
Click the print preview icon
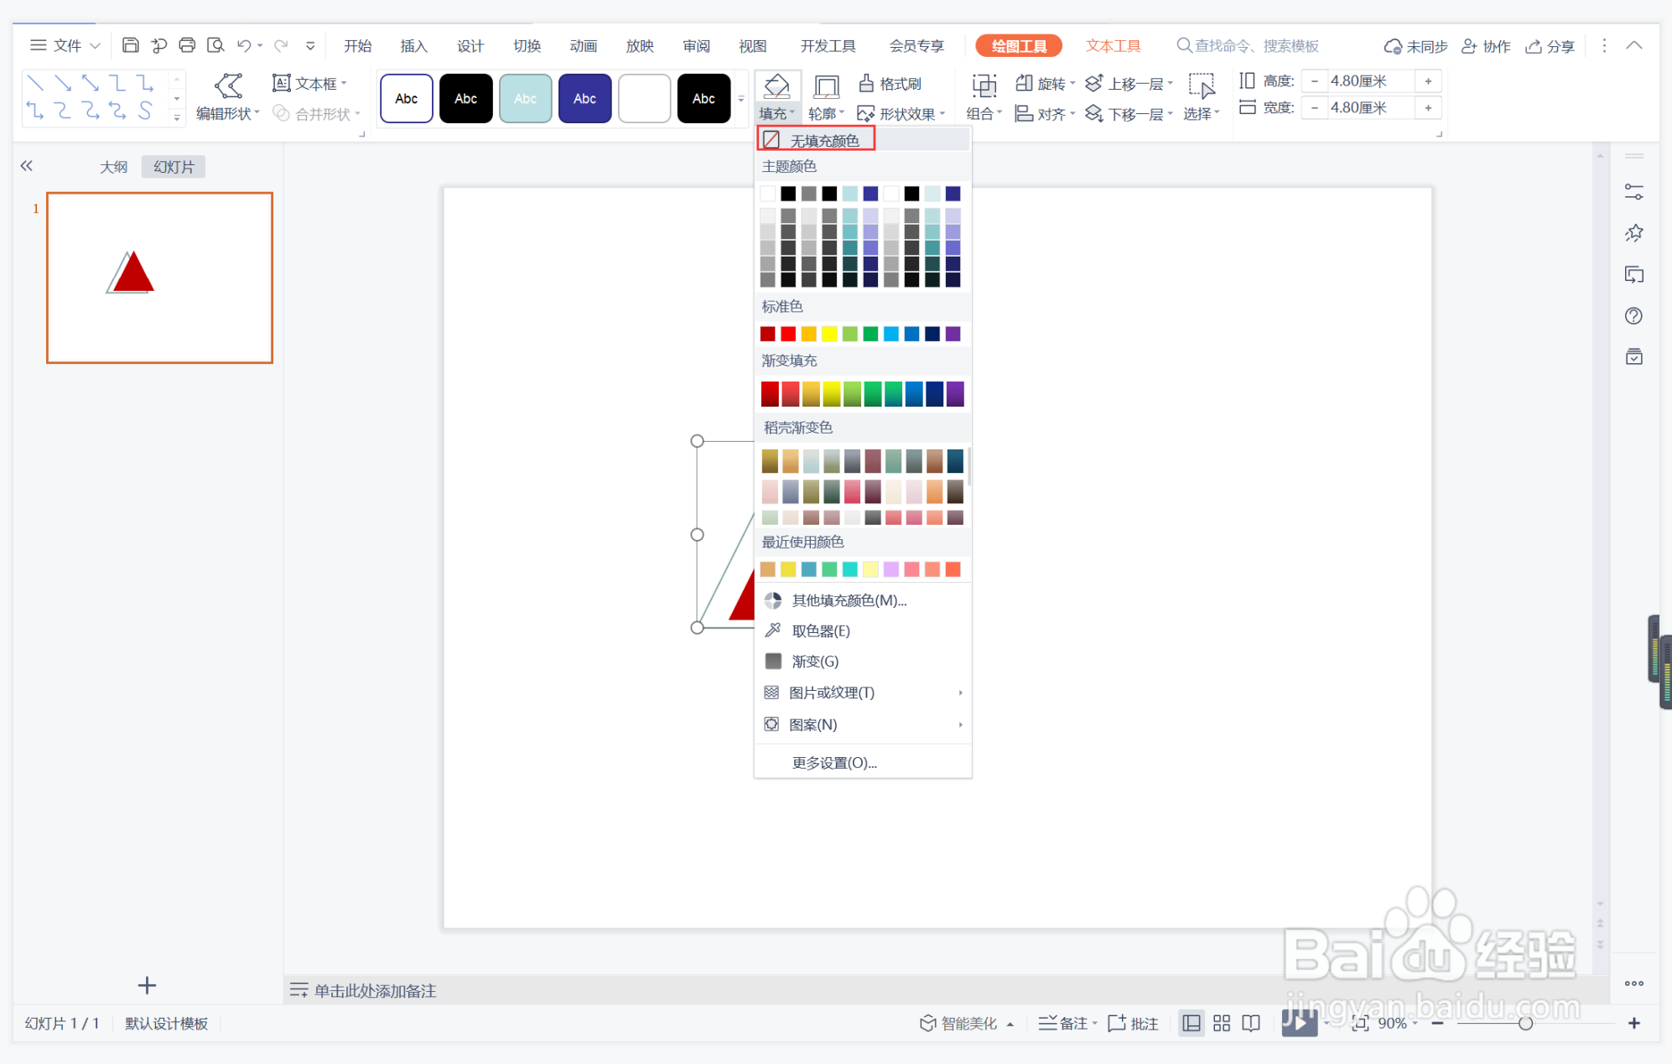215,45
